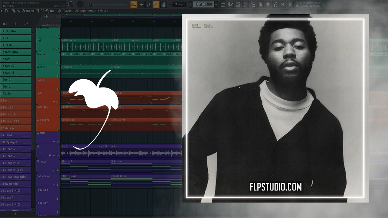Click the FL Studio update notification
The image size is (388, 218).
pos(310,4)
